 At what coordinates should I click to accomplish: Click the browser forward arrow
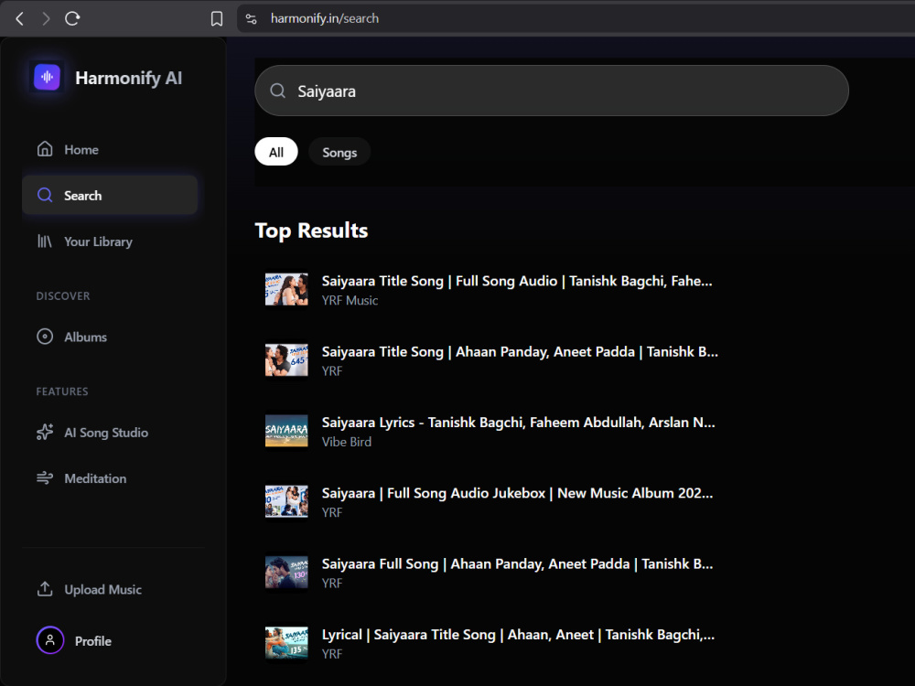[x=46, y=18]
